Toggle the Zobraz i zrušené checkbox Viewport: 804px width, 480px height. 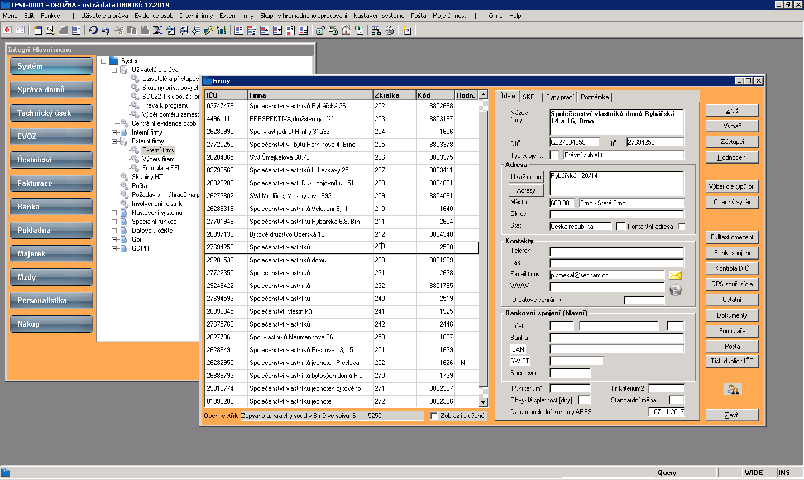point(434,416)
